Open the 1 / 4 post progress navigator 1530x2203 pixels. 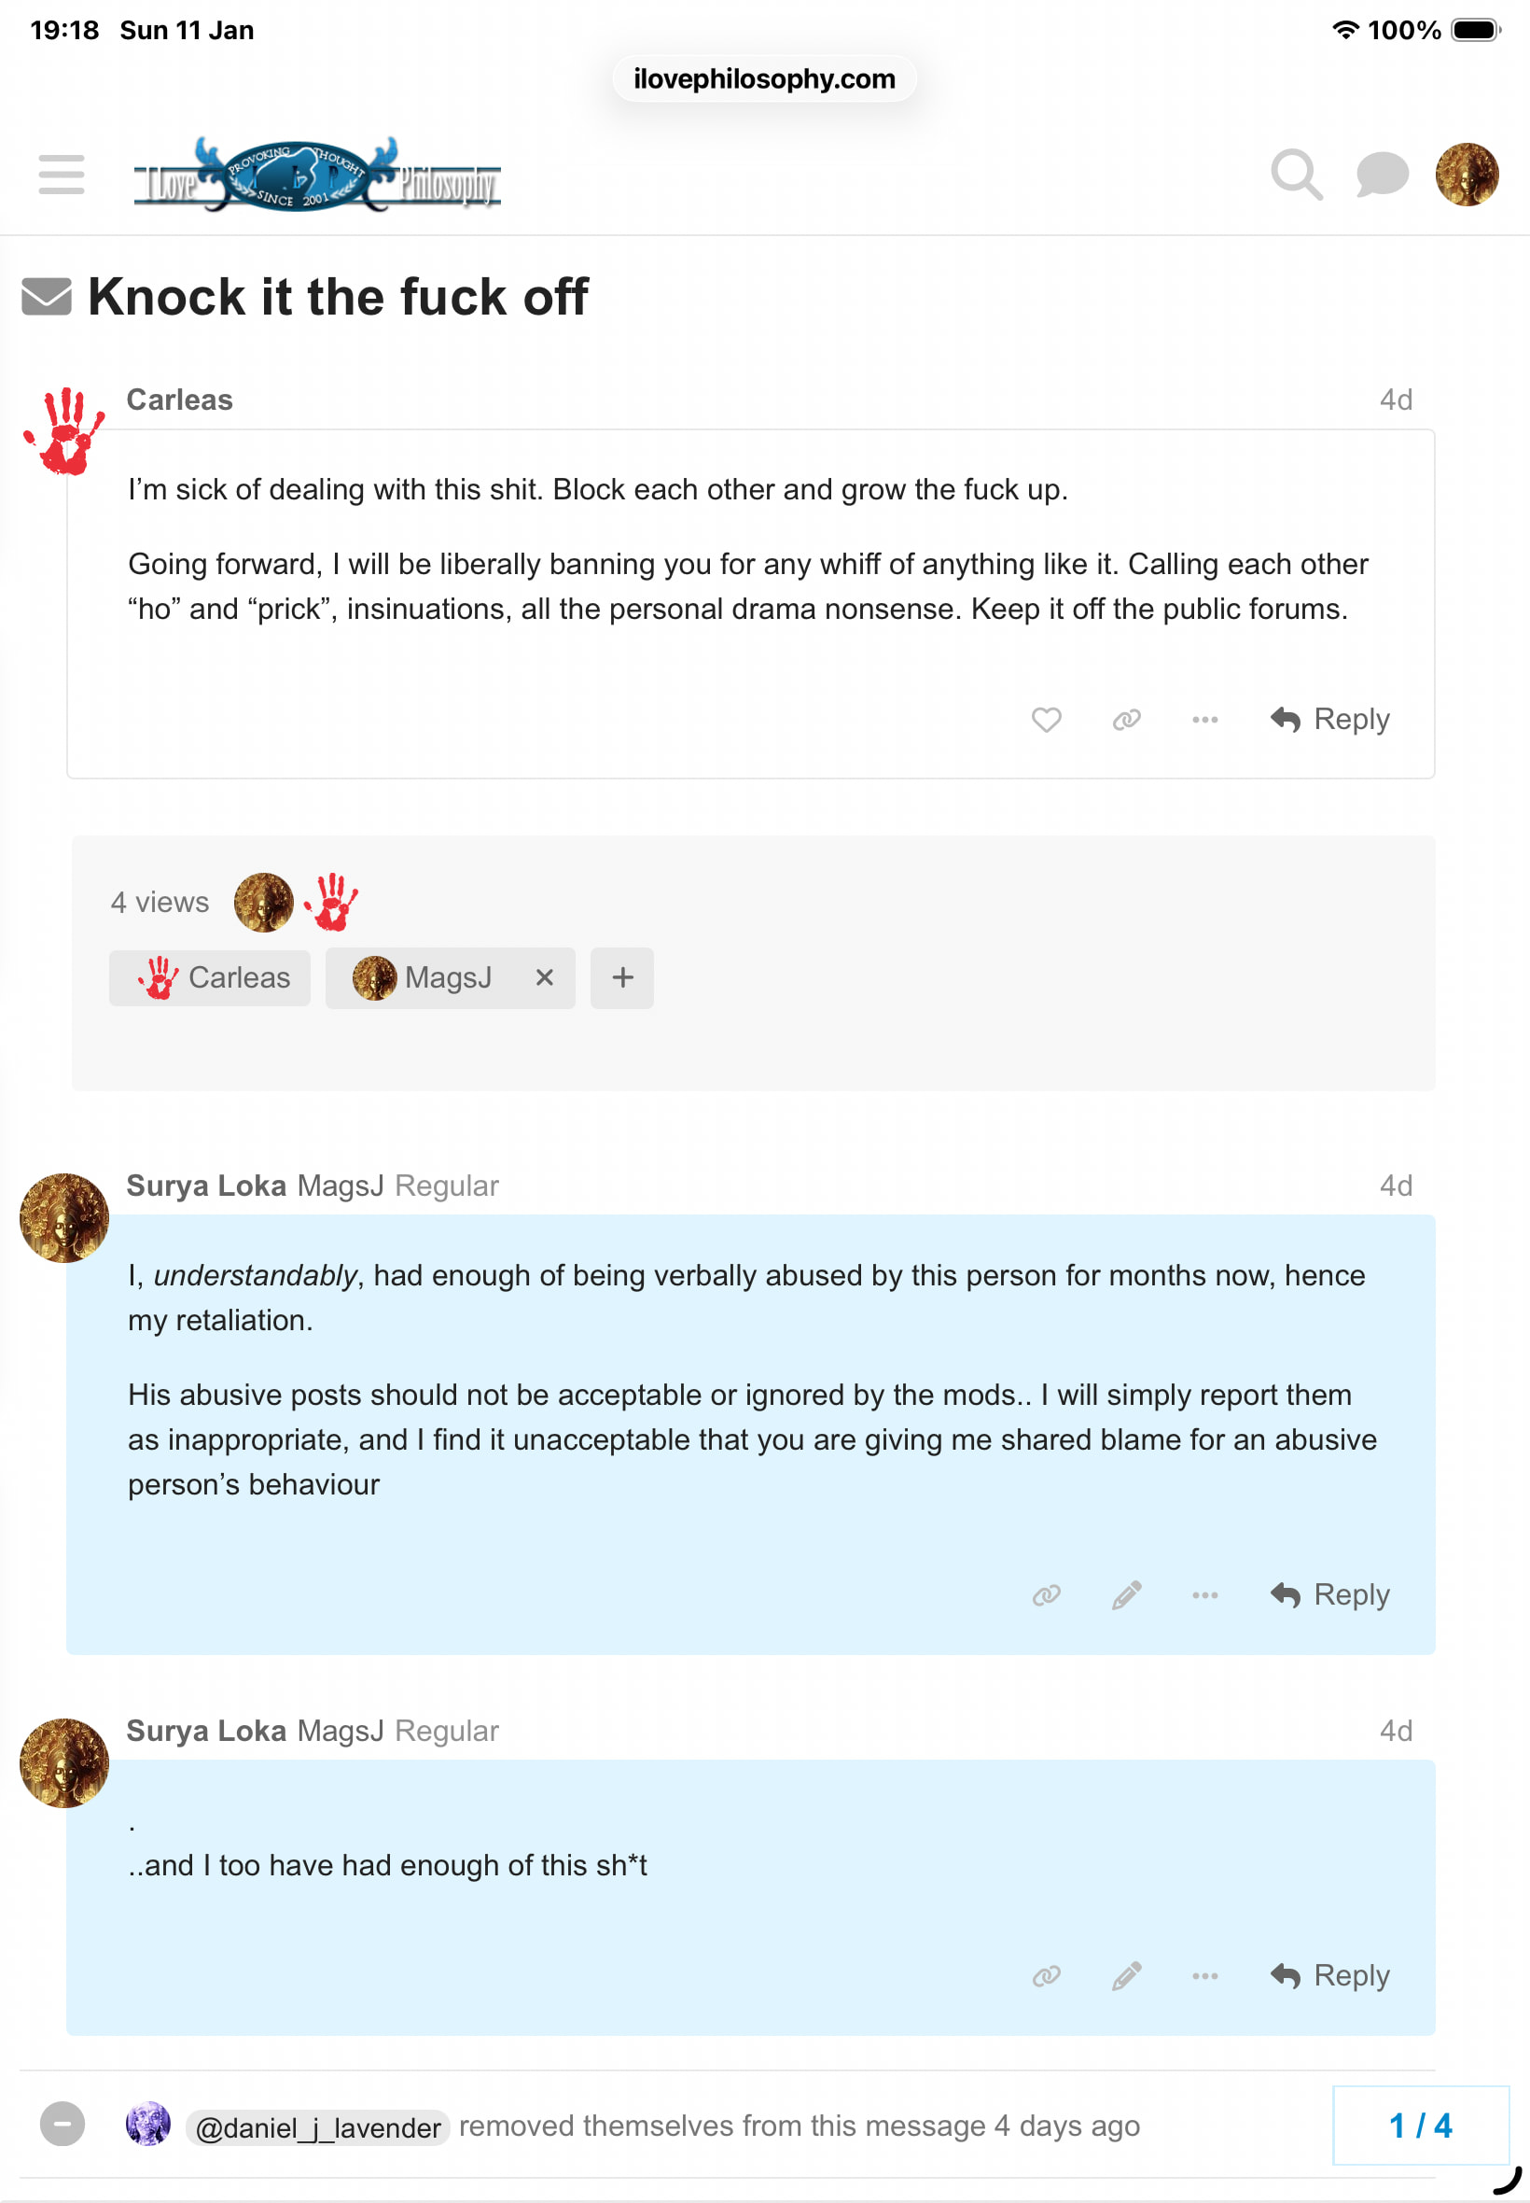[x=1420, y=2126]
